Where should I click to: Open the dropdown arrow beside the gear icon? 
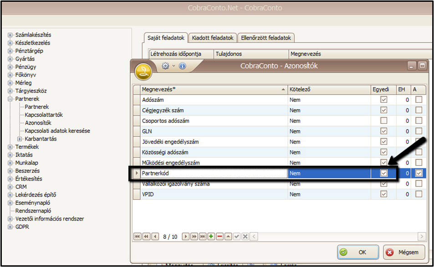(x=174, y=66)
